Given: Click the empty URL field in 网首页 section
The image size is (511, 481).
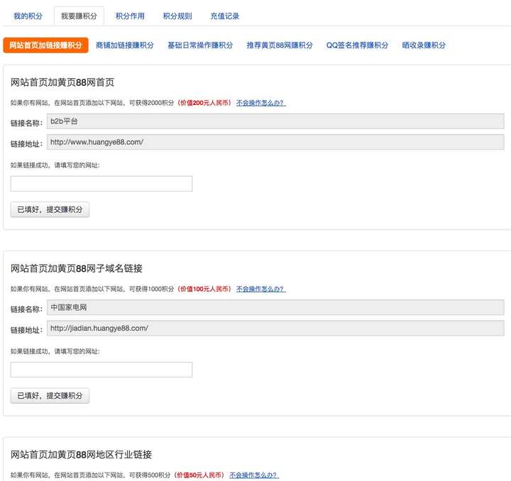Looking at the screenshot, I should 101,184.
